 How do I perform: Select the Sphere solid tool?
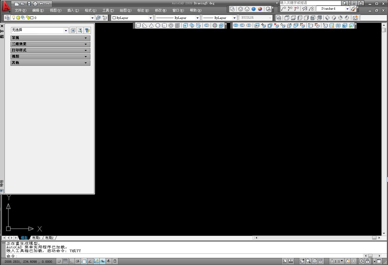158,25
